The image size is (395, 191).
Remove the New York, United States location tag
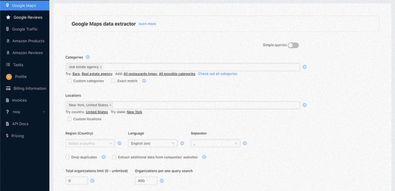pos(110,105)
